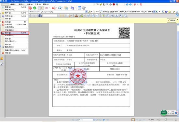This screenshot has height=122, width=179.
Task: Click the browser window layout icon
Action: pyautogui.click(x=79, y=8)
